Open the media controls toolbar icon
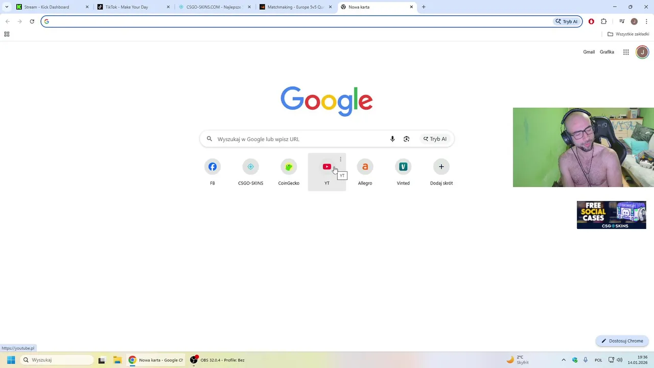 (x=622, y=21)
